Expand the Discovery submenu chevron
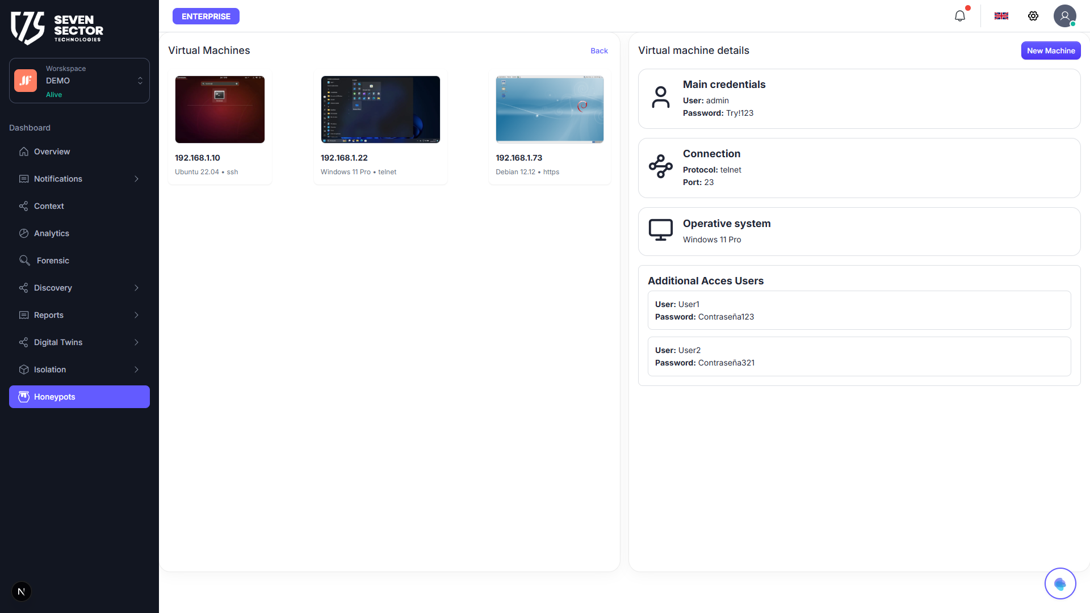The height and width of the screenshot is (613, 1090). point(136,288)
